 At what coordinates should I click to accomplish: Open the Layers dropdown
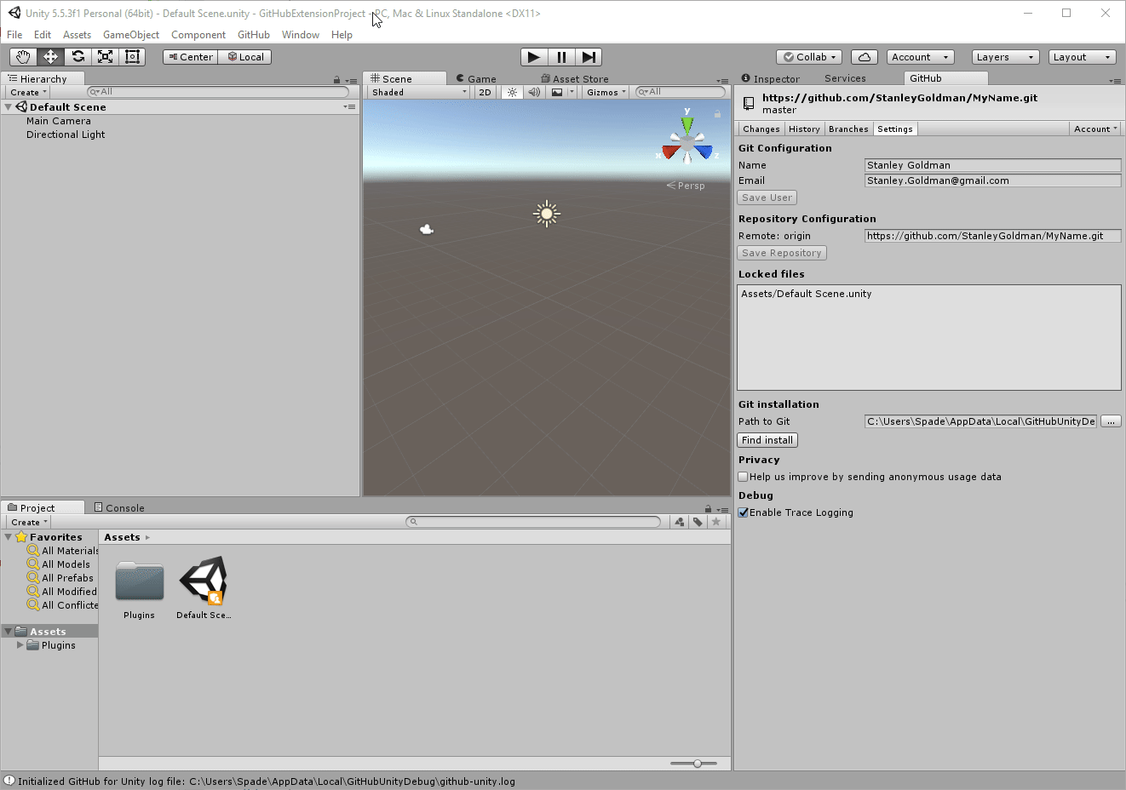point(1006,57)
